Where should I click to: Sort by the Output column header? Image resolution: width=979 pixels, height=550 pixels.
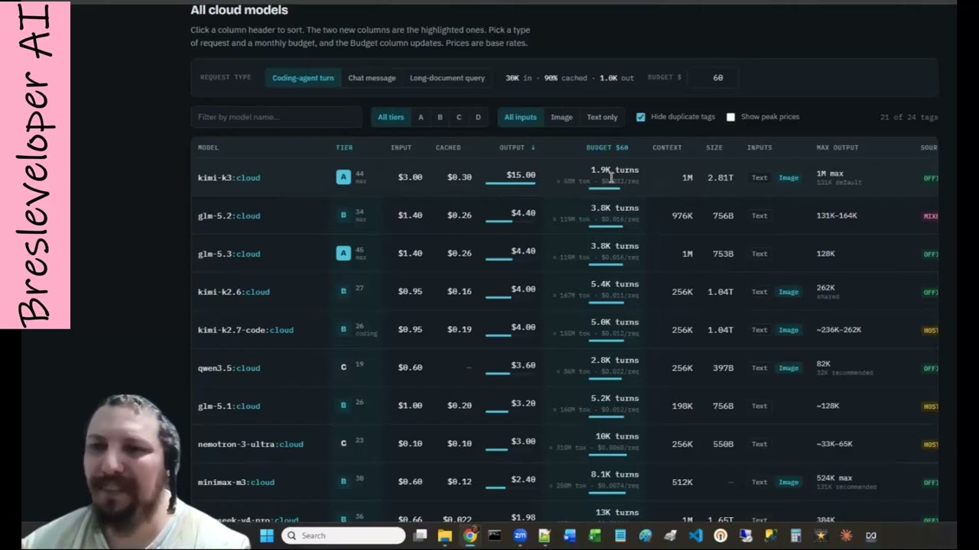(517, 147)
